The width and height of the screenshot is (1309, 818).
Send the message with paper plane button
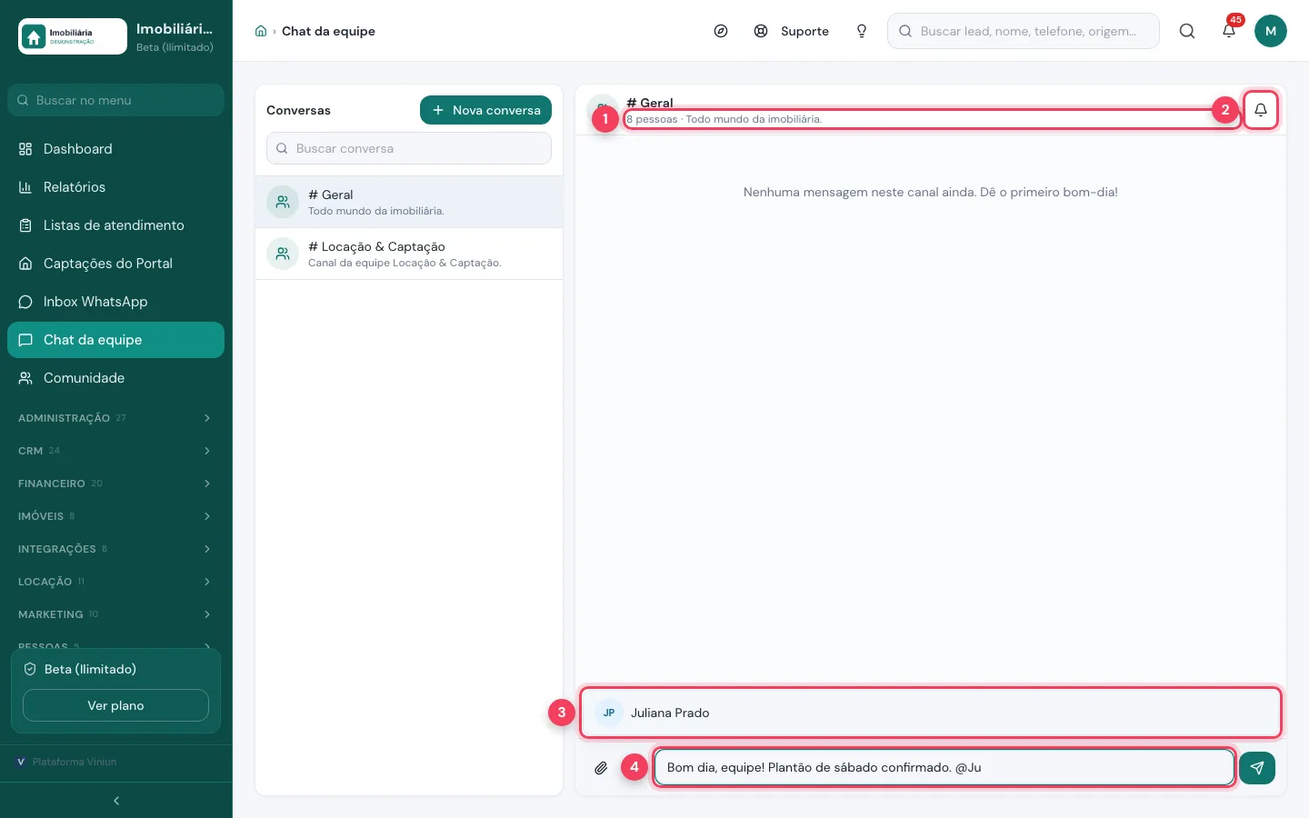click(x=1257, y=768)
